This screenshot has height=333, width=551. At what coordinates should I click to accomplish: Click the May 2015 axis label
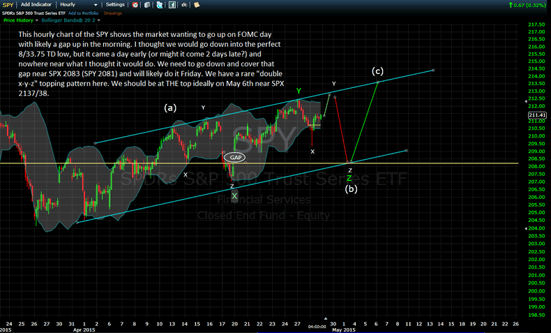(x=344, y=330)
